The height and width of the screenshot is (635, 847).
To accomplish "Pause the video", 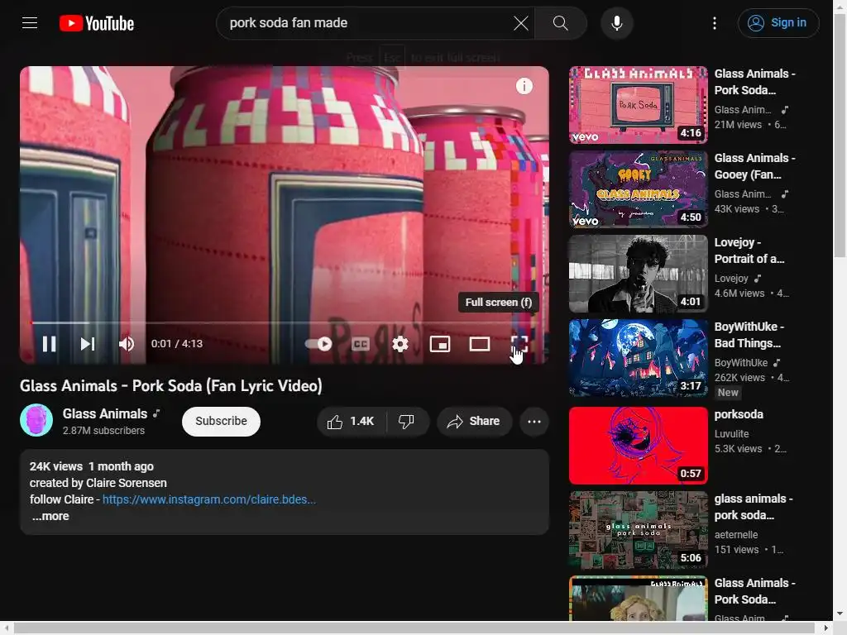I will click(x=49, y=344).
